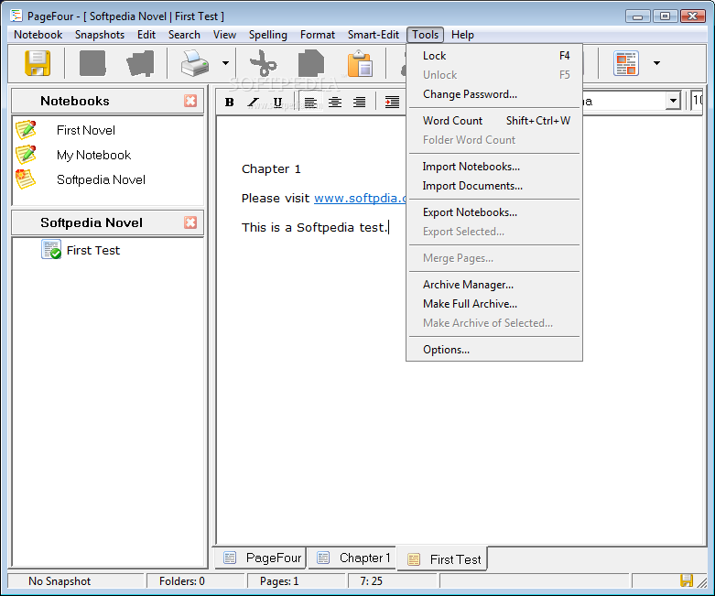Viewport: 715px width, 596px height.
Task: Click the Save floppy disk toolbar icon
Action: (38, 63)
